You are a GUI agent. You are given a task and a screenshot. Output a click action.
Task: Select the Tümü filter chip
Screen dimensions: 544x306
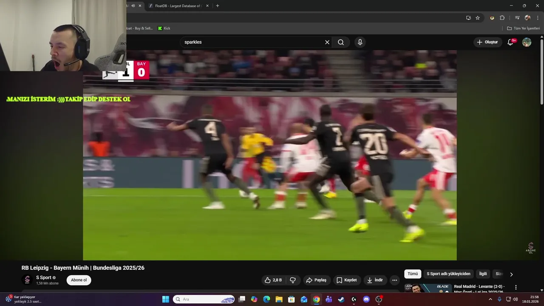(x=413, y=274)
